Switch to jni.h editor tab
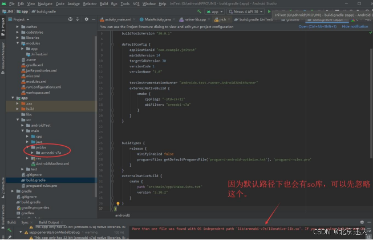373x240 pixels. (222, 19)
